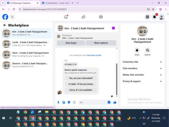Mute this chat with the bell icon

137,50
